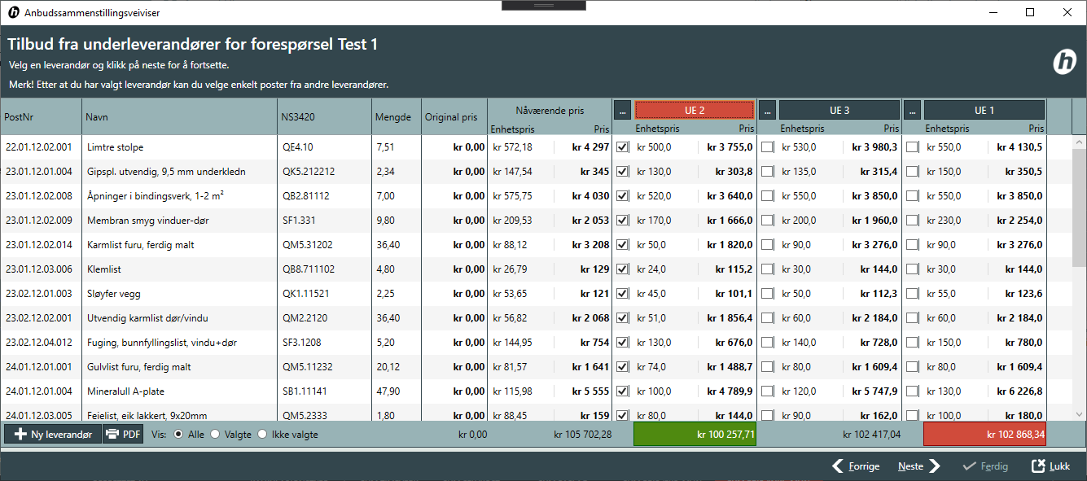Open the options menu beside UE 2
Viewport: 1087px width, 481px height.
(622, 110)
